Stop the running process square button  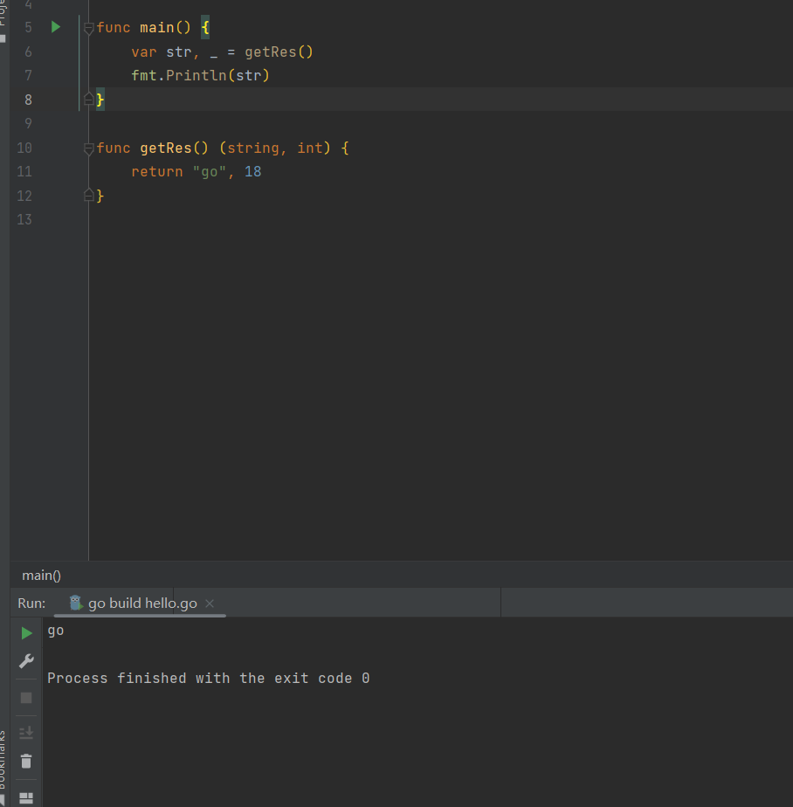coord(26,698)
